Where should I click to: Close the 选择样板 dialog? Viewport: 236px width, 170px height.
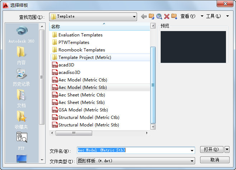click(x=225, y=4)
